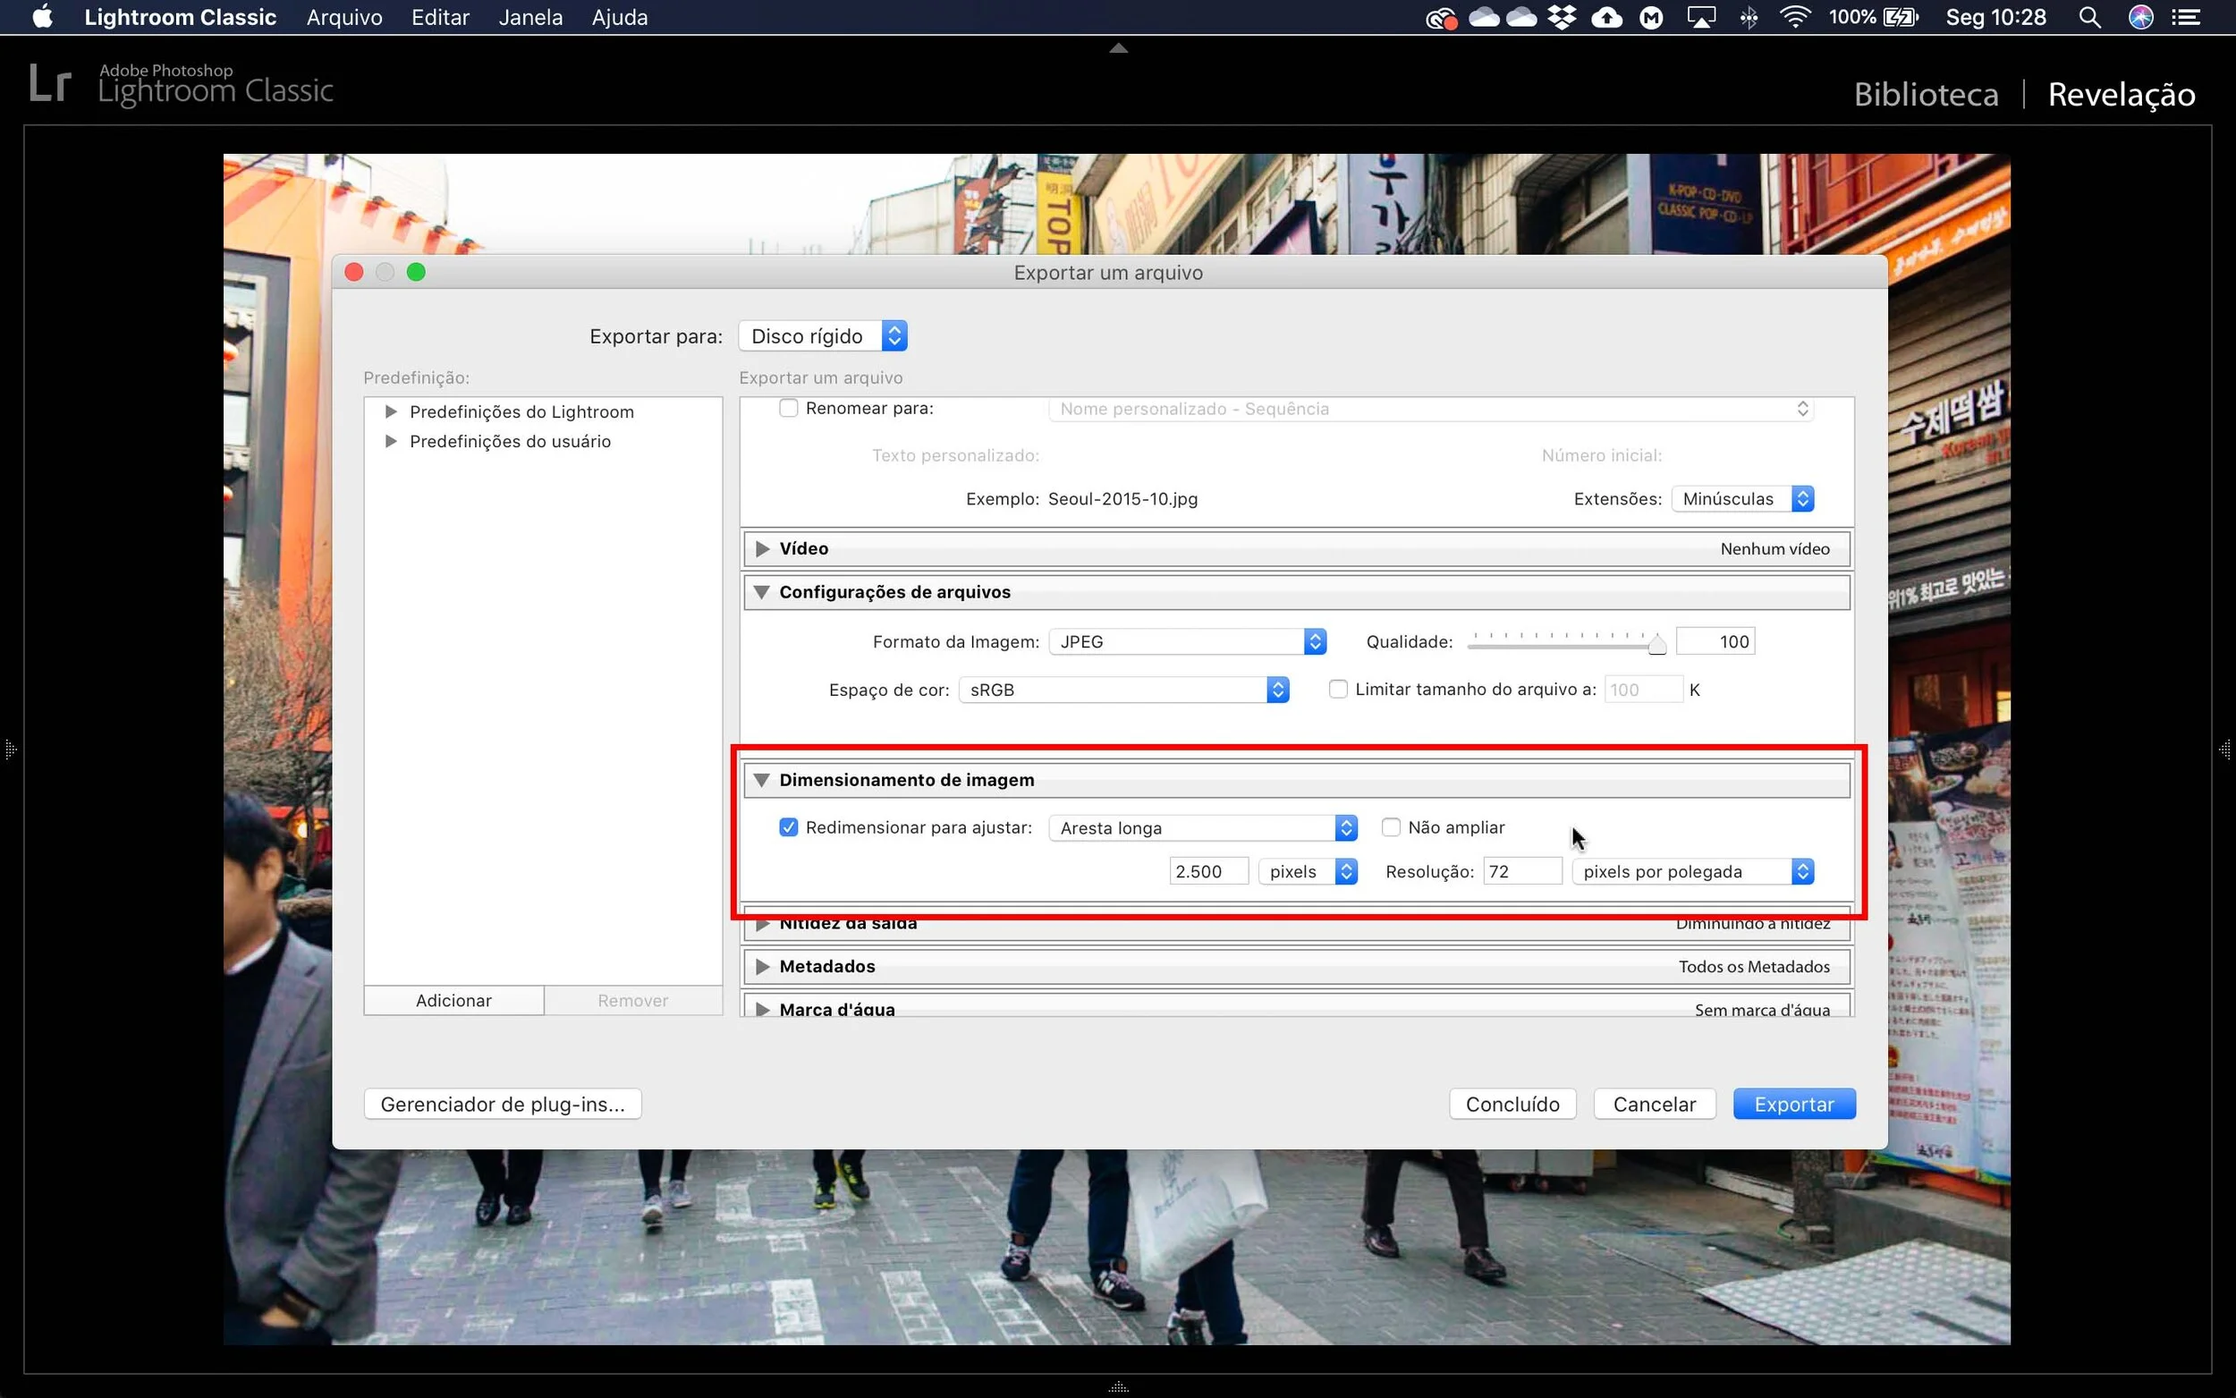Click the Bluetooth menu bar icon

pyautogui.click(x=1748, y=18)
